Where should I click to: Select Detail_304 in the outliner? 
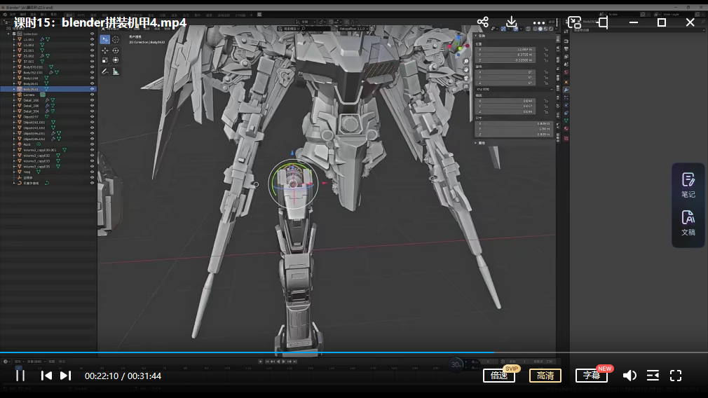(x=31, y=111)
